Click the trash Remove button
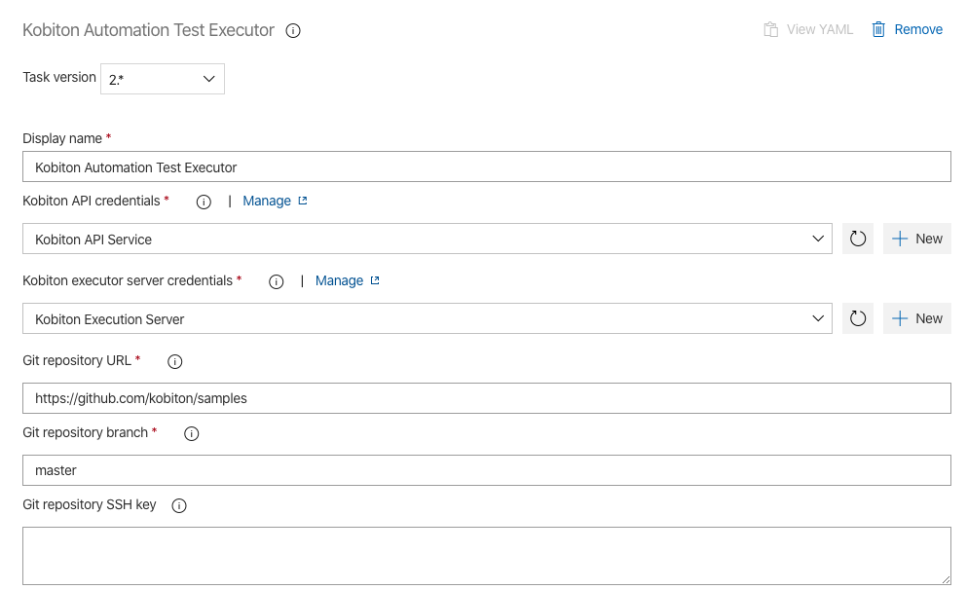The height and width of the screenshot is (590, 967). click(x=907, y=29)
